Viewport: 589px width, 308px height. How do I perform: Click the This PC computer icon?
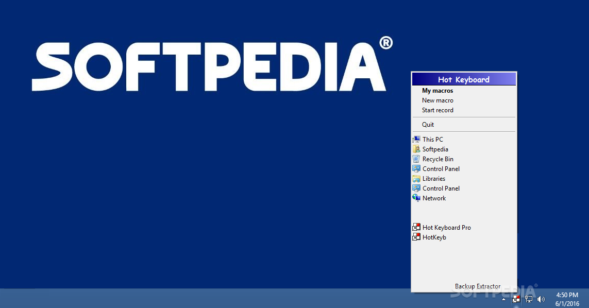tap(416, 140)
